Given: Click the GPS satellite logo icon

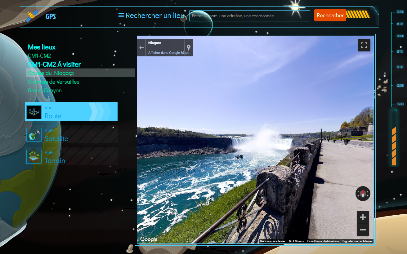Looking at the screenshot, I should point(33,16).
